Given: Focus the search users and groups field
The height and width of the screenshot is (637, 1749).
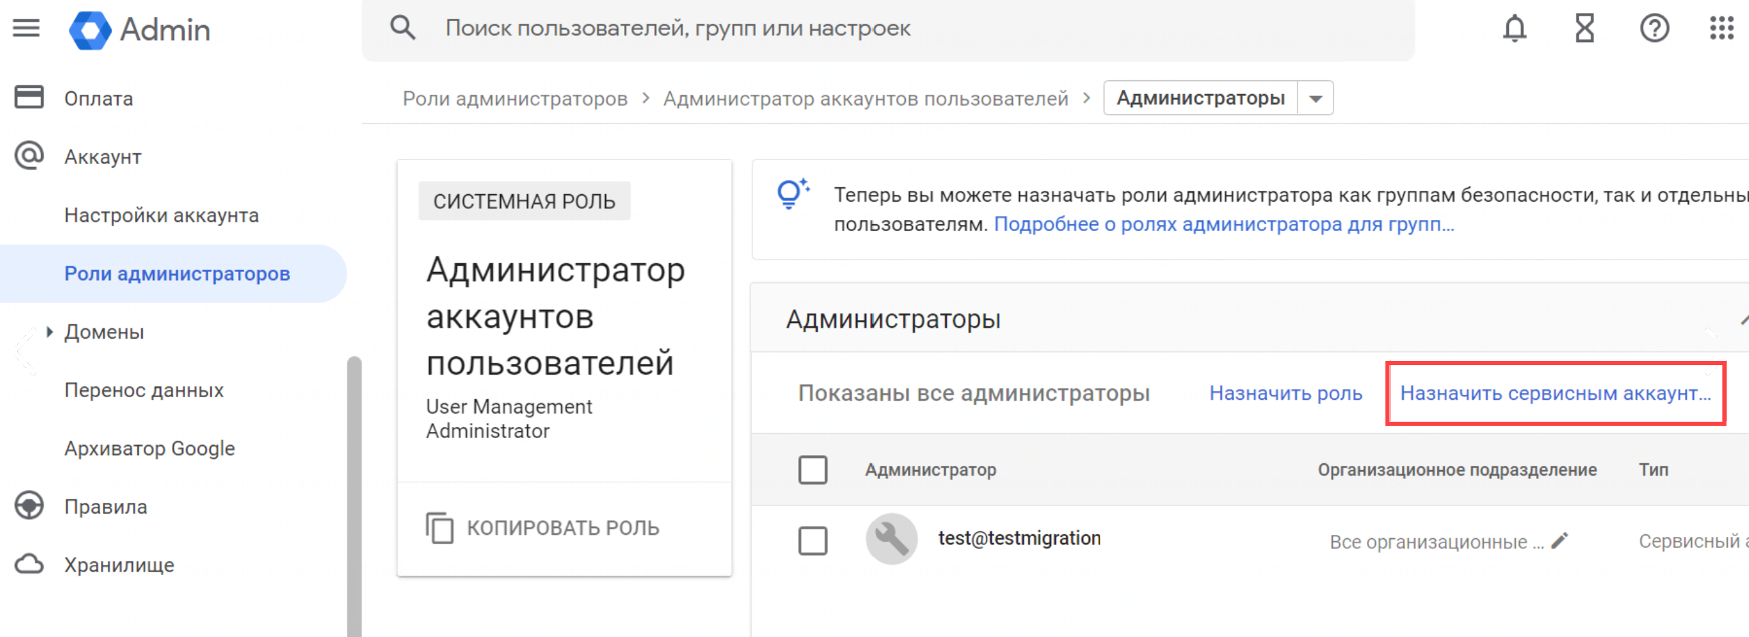Looking at the screenshot, I should pyautogui.click(x=887, y=29).
